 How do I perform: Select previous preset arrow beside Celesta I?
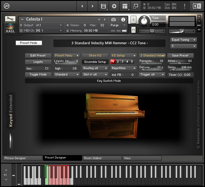tap(99, 20)
